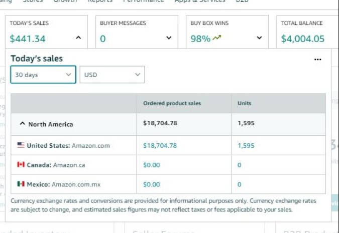This screenshot has width=339, height=233.
Task: Click the Units column header
Action: click(244, 103)
